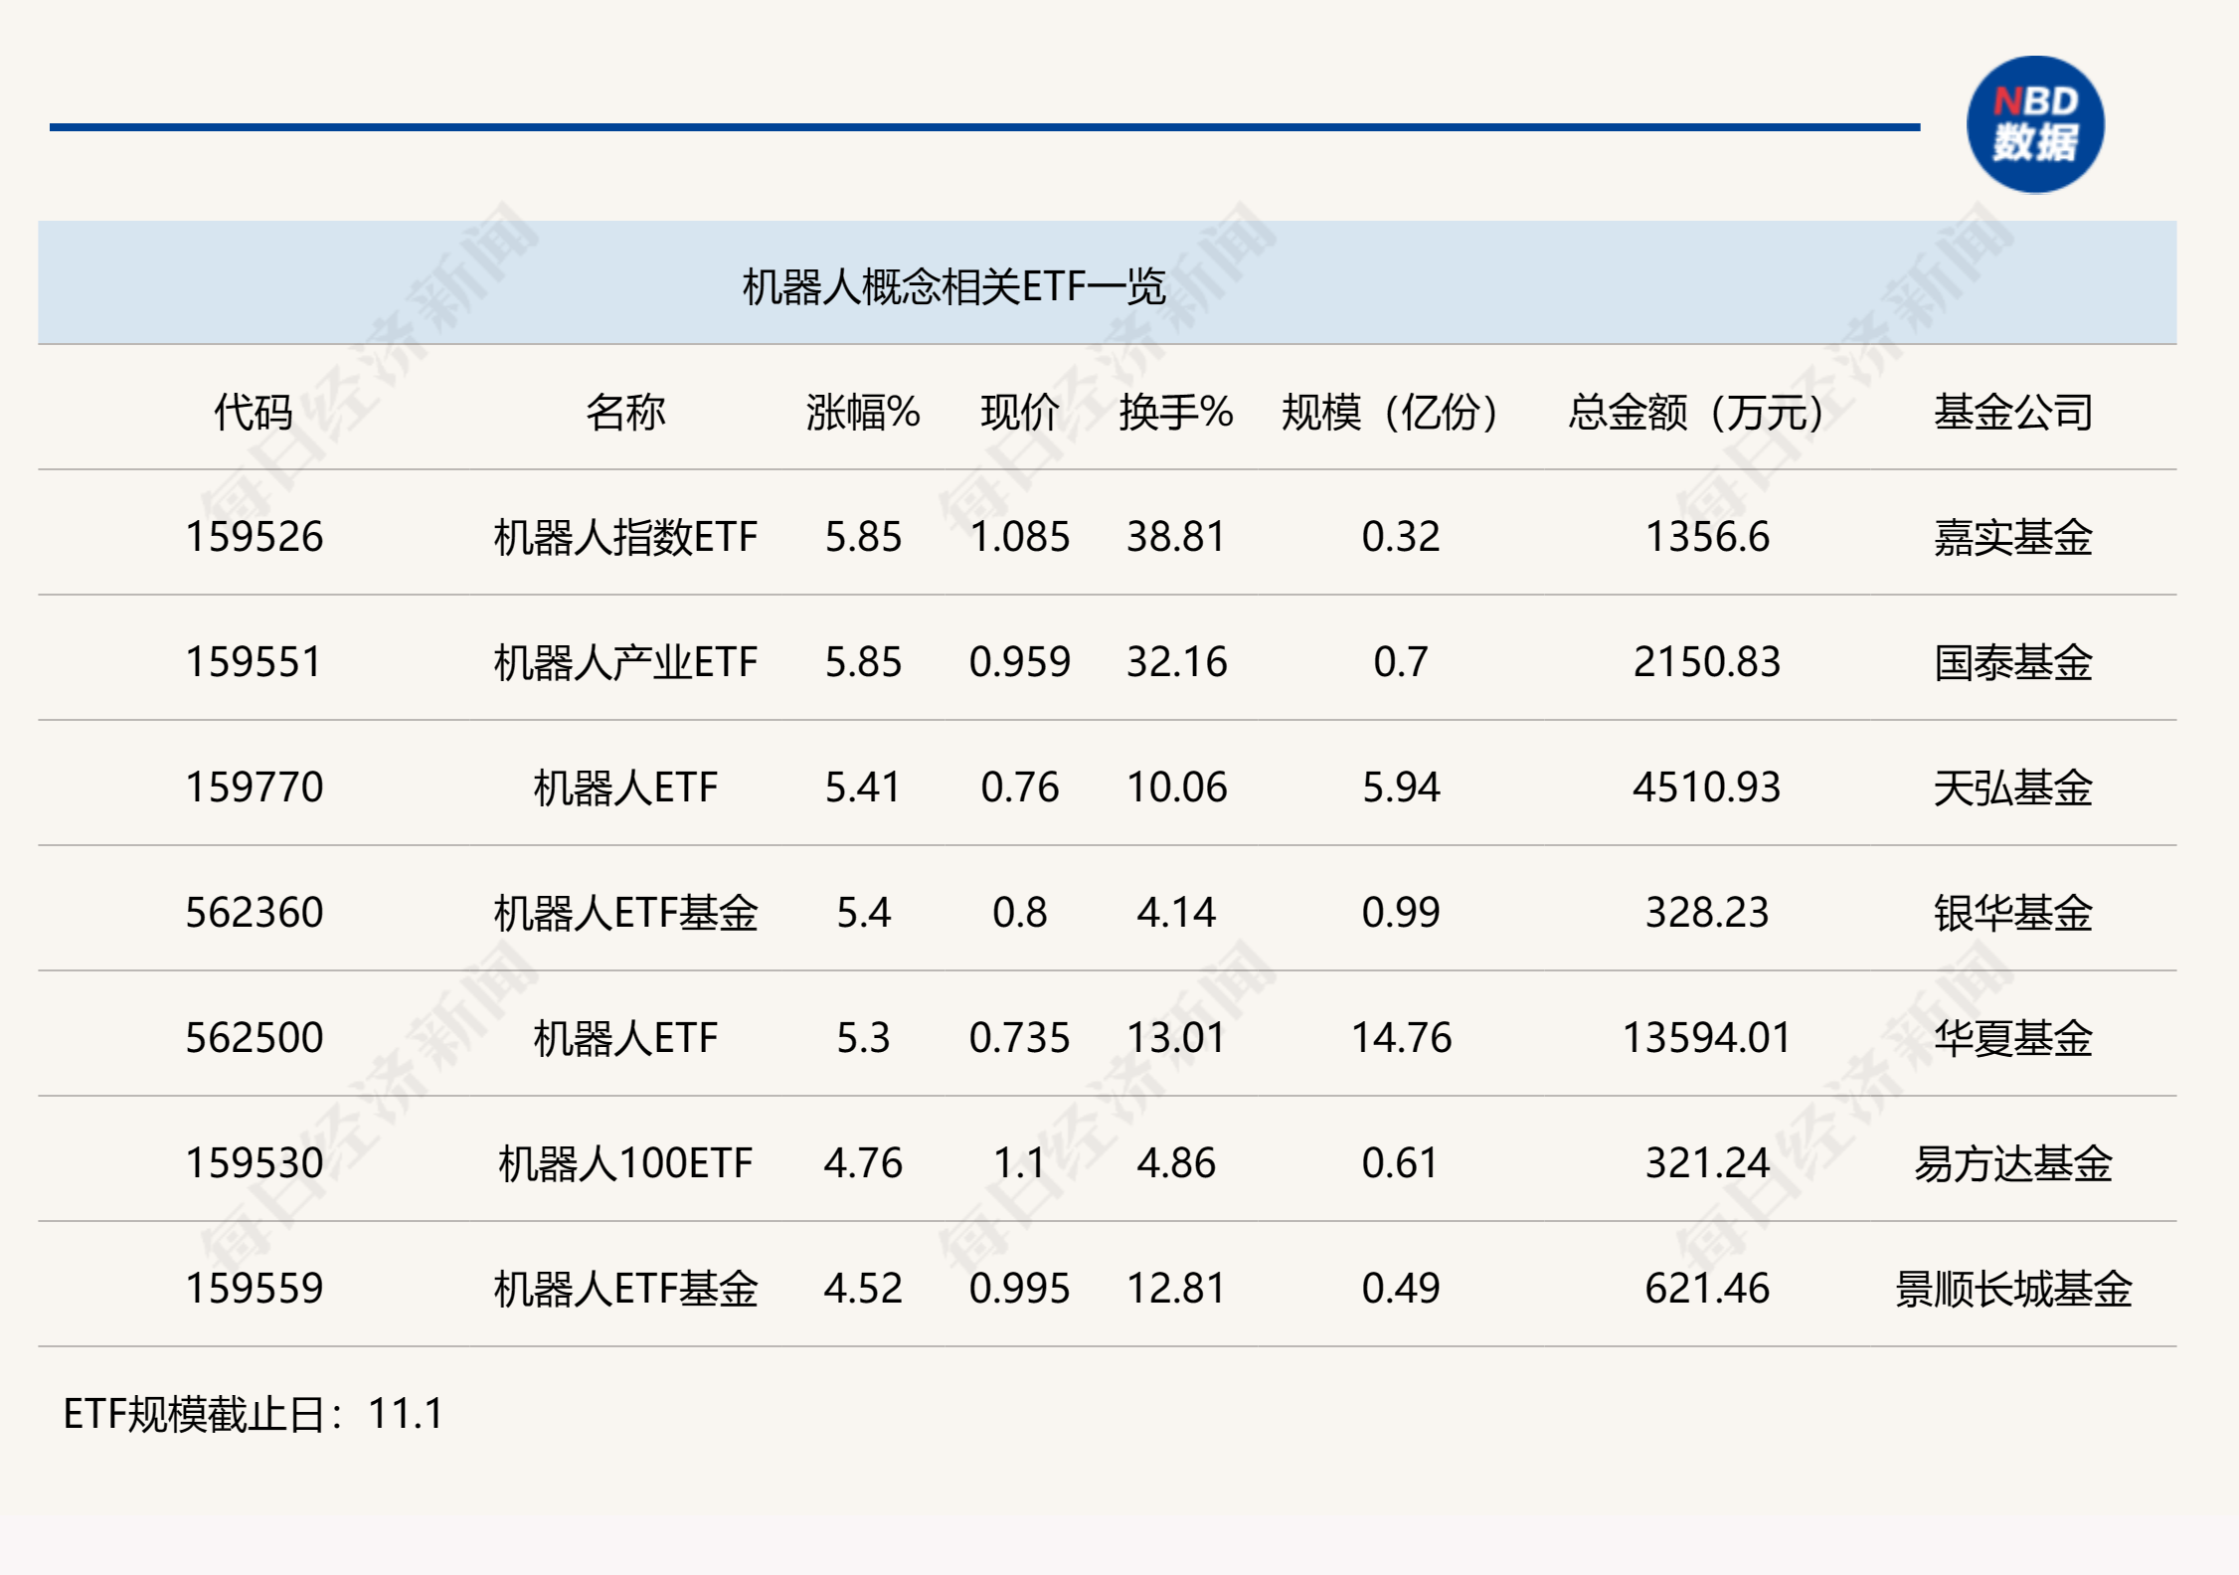Viewport: 2239px width, 1575px height.
Task: Click scale value 14.76
Action: [1401, 1038]
